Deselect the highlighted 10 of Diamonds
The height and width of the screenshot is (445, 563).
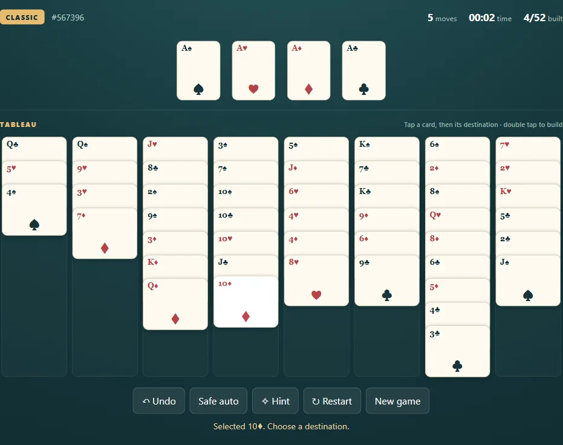pos(246,302)
